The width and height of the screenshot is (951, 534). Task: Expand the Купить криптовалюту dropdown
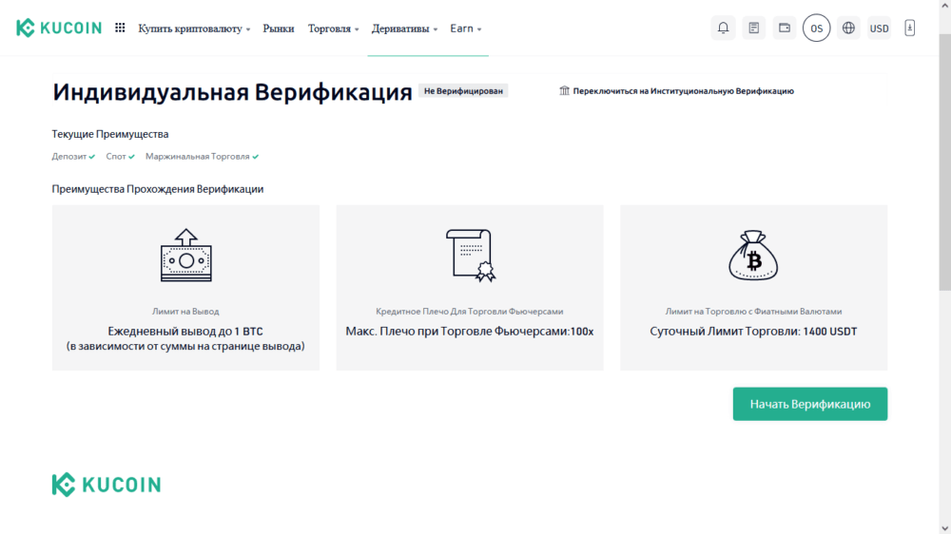[x=194, y=29]
